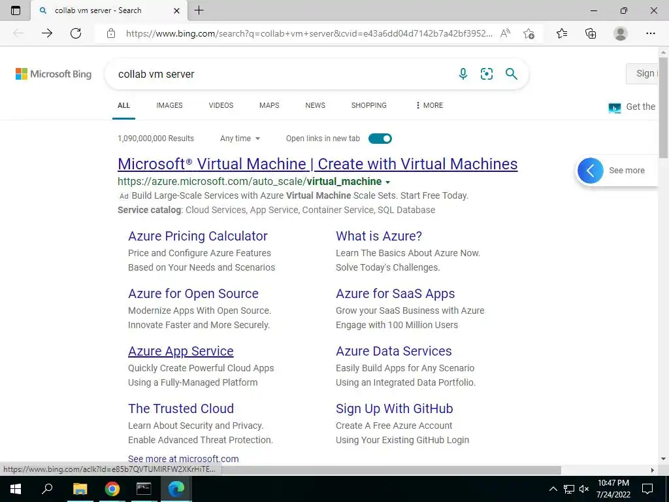Click the vertical scrollbar thumb
The width and height of the screenshot is (669, 502).
click(663, 109)
